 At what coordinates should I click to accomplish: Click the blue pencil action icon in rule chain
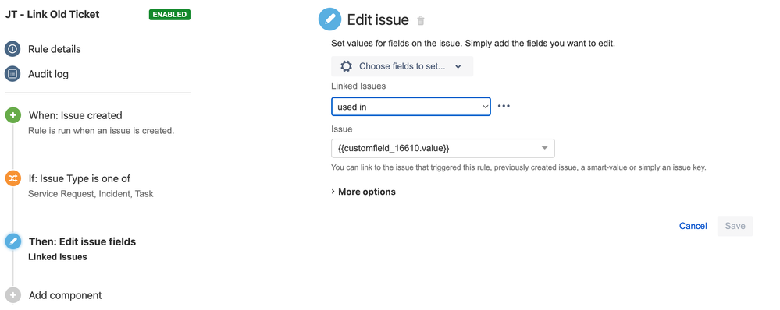tap(12, 241)
